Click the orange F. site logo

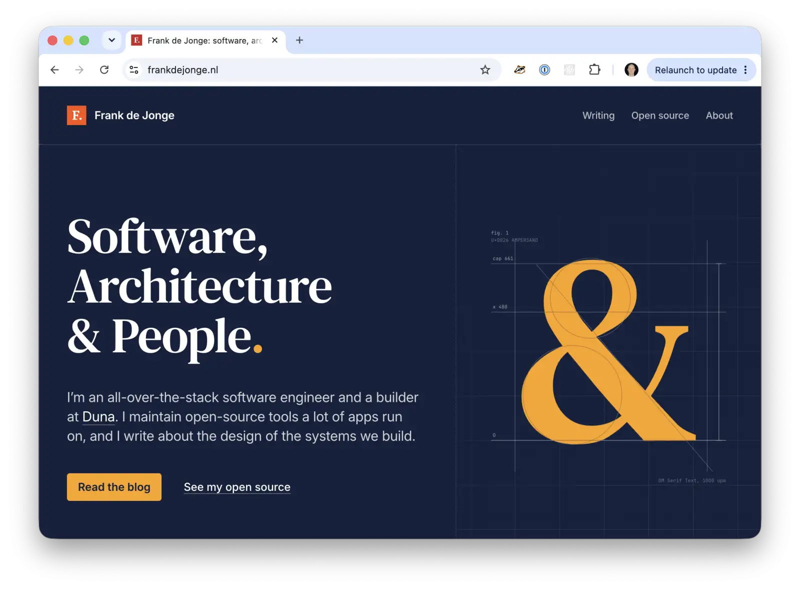click(x=76, y=115)
